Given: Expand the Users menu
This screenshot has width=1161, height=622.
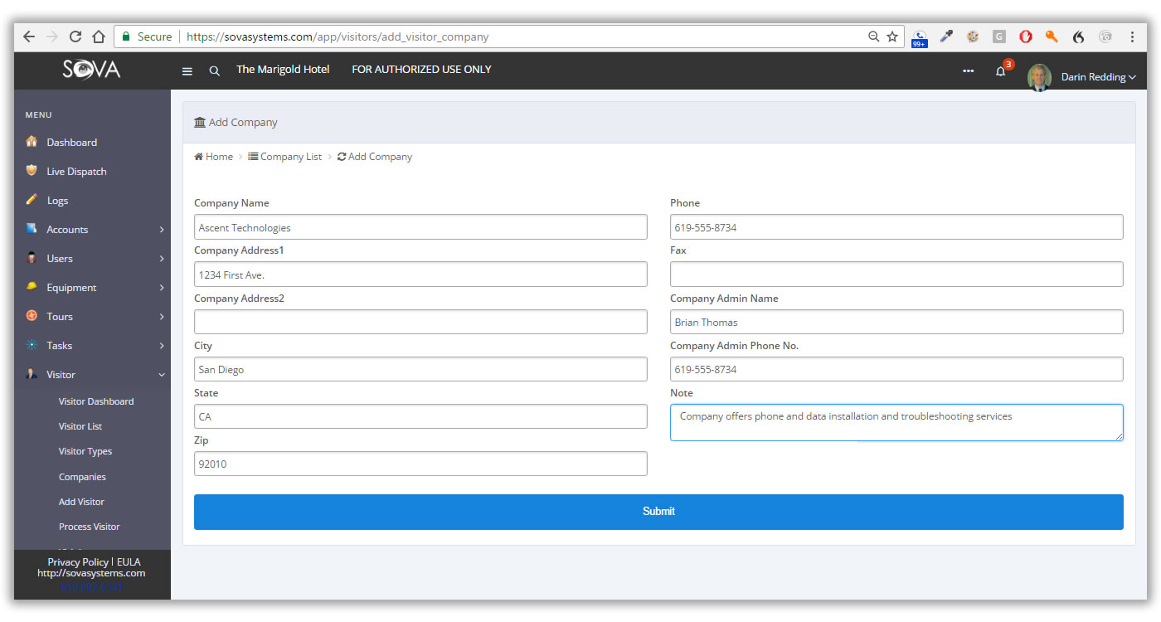Looking at the screenshot, I should [92, 258].
